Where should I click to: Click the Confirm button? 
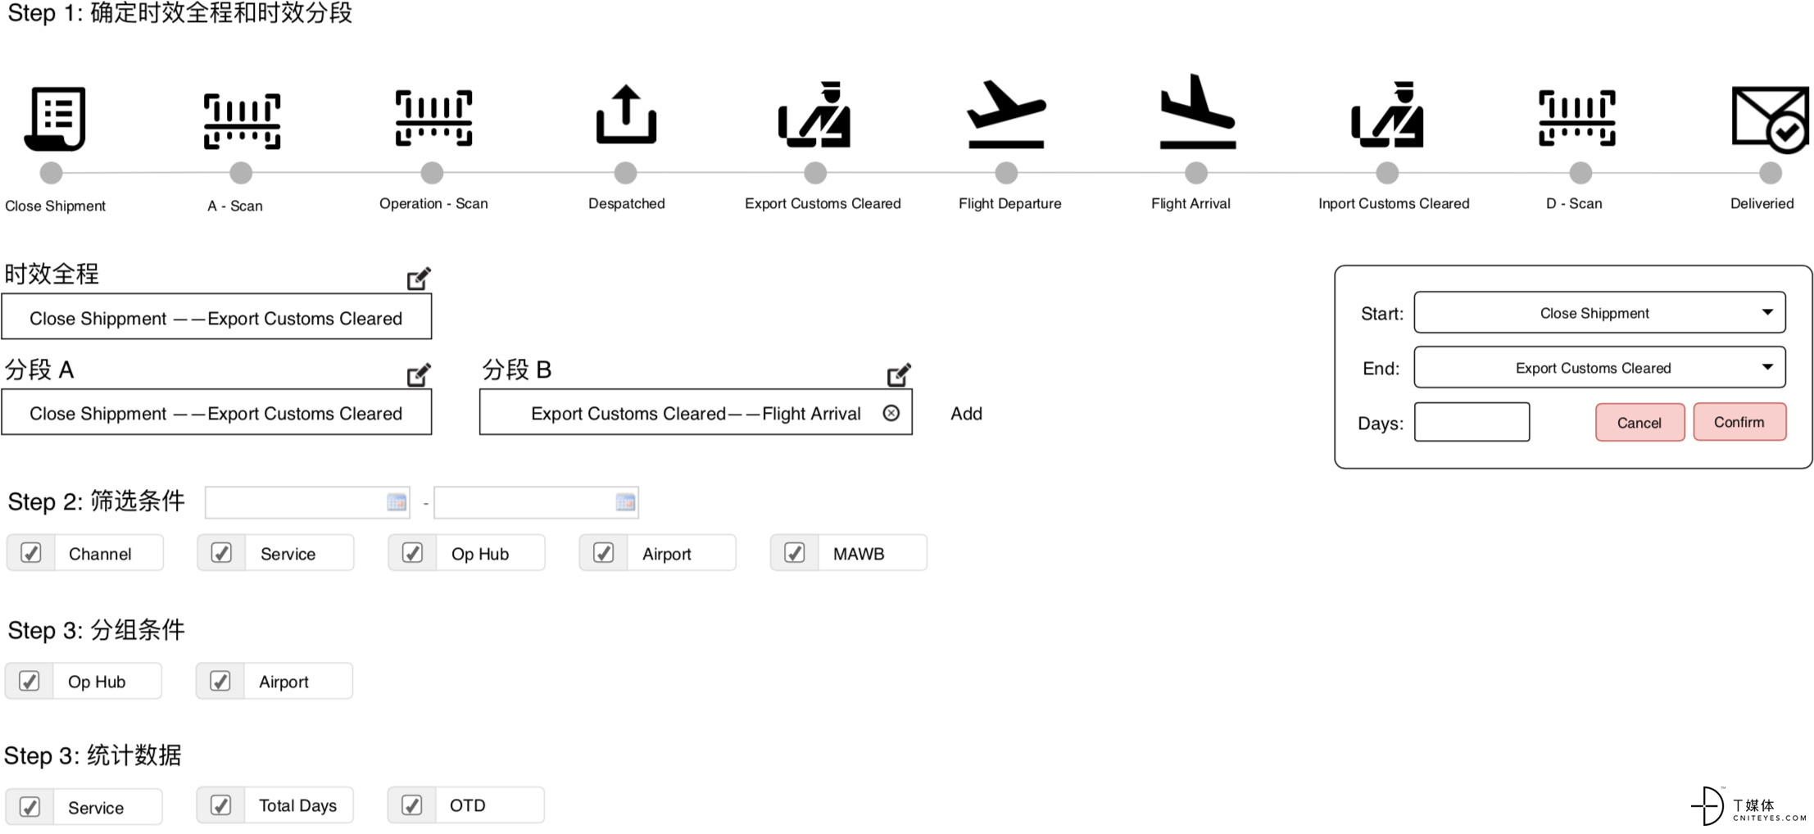coord(1739,422)
